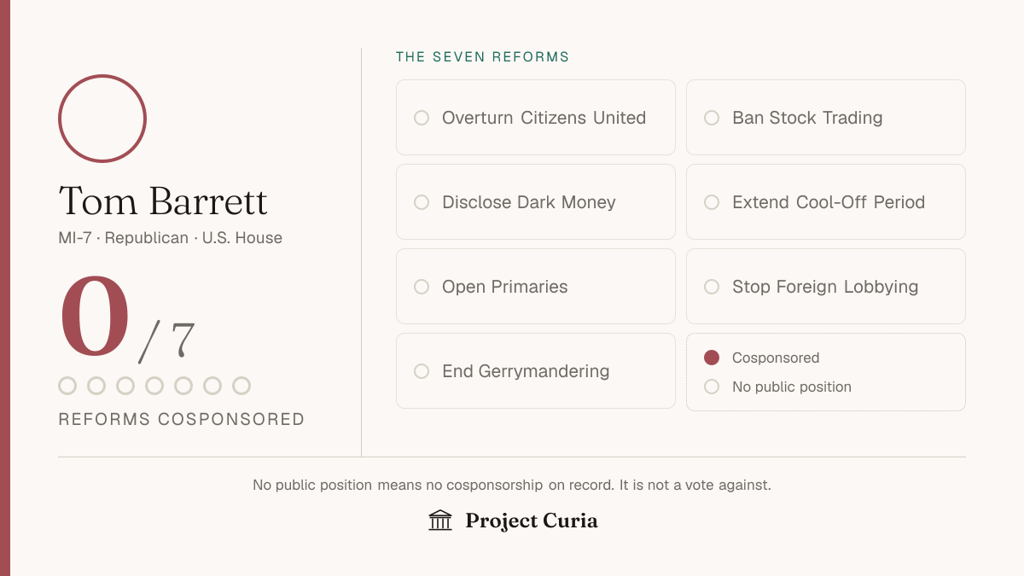Click the Project Curia name text
This screenshot has width=1024, height=576.
532,521
